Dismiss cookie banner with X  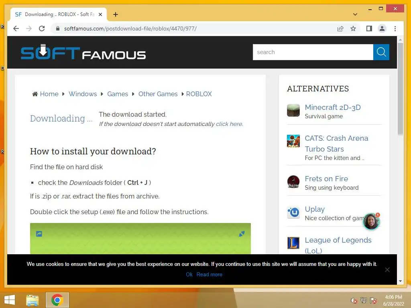(387, 270)
